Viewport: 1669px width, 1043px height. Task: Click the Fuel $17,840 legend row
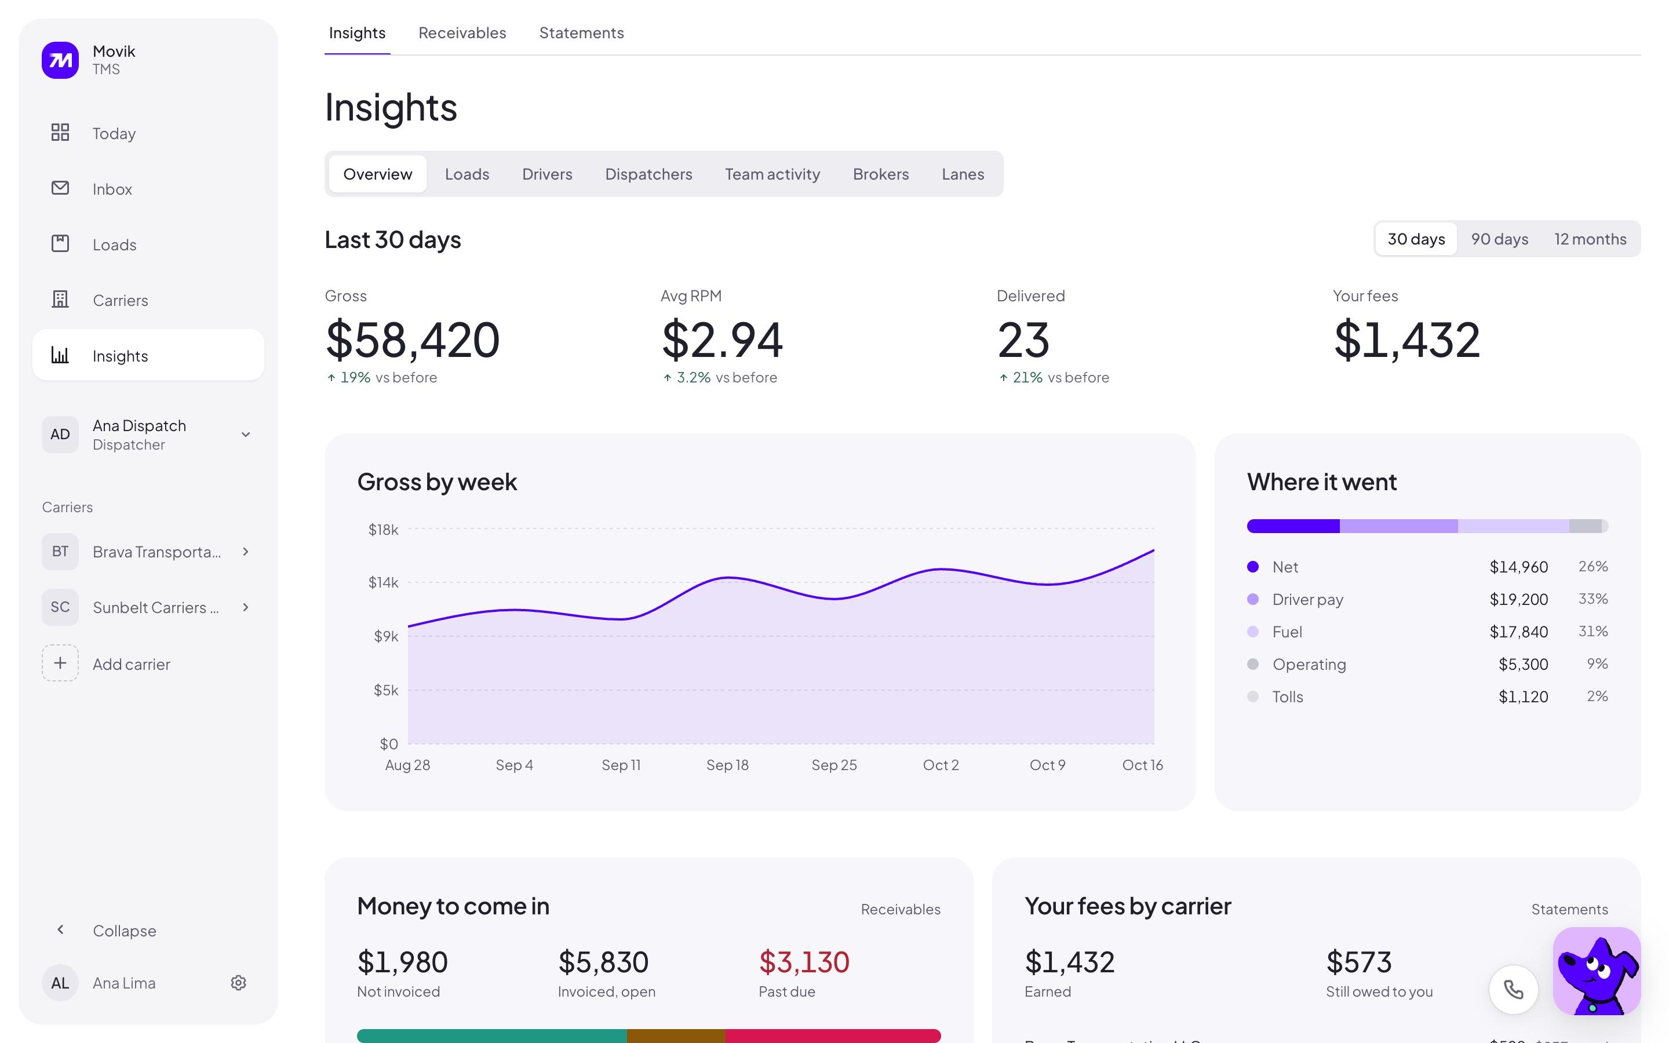point(1427,631)
